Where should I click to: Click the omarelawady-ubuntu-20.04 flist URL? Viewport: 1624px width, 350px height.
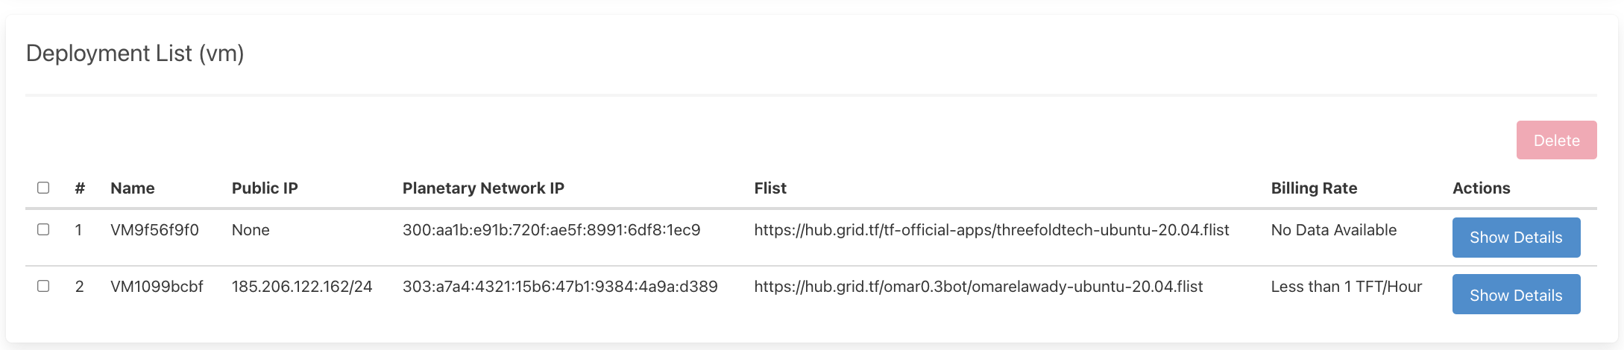978,287
